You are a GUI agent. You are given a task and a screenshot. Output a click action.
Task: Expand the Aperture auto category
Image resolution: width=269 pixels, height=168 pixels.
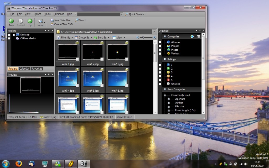pyautogui.click(x=169, y=99)
